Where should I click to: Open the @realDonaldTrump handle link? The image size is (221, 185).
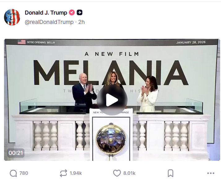point(49,22)
